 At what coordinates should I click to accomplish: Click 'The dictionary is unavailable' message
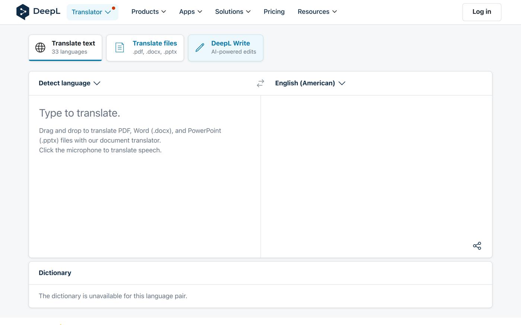pyautogui.click(x=113, y=296)
